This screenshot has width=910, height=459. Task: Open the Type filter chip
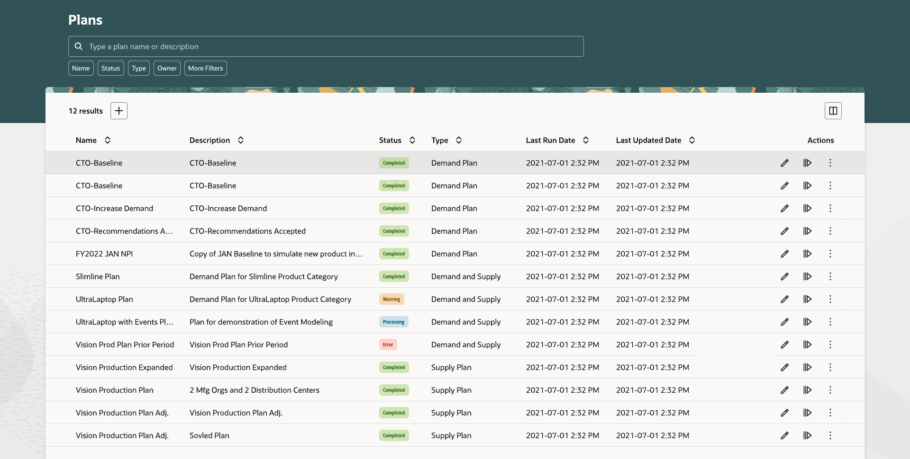pos(139,68)
